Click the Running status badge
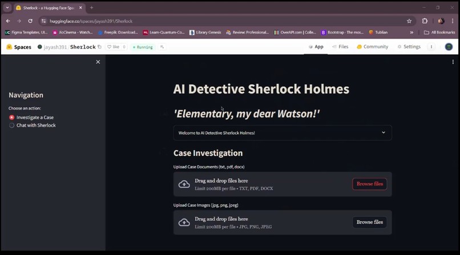The width and height of the screenshot is (460, 255). 143,47
